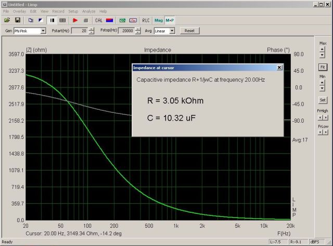
Task: Expand the Avg averaging mode dropdown
Action: point(172,31)
